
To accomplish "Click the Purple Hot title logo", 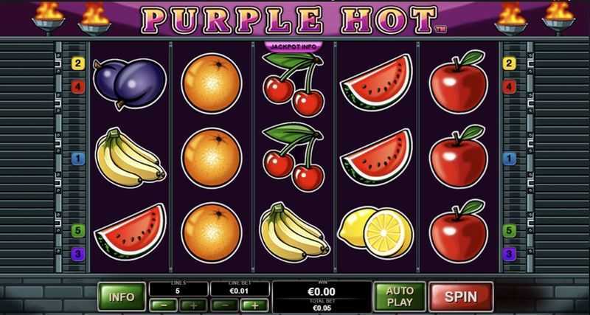I will (x=290, y=20).
